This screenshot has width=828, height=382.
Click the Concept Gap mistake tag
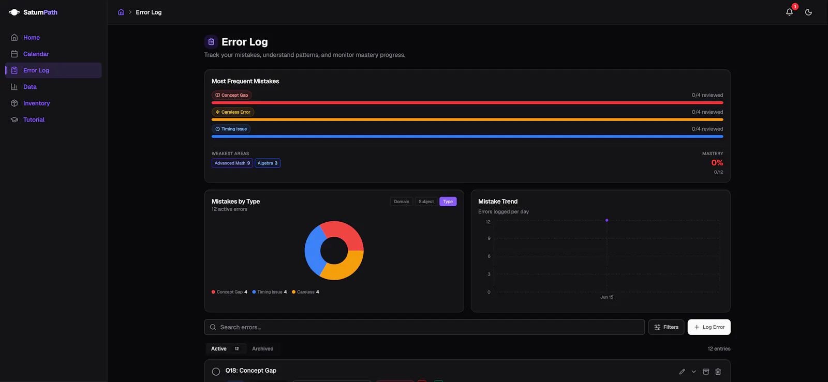point(232,95)
